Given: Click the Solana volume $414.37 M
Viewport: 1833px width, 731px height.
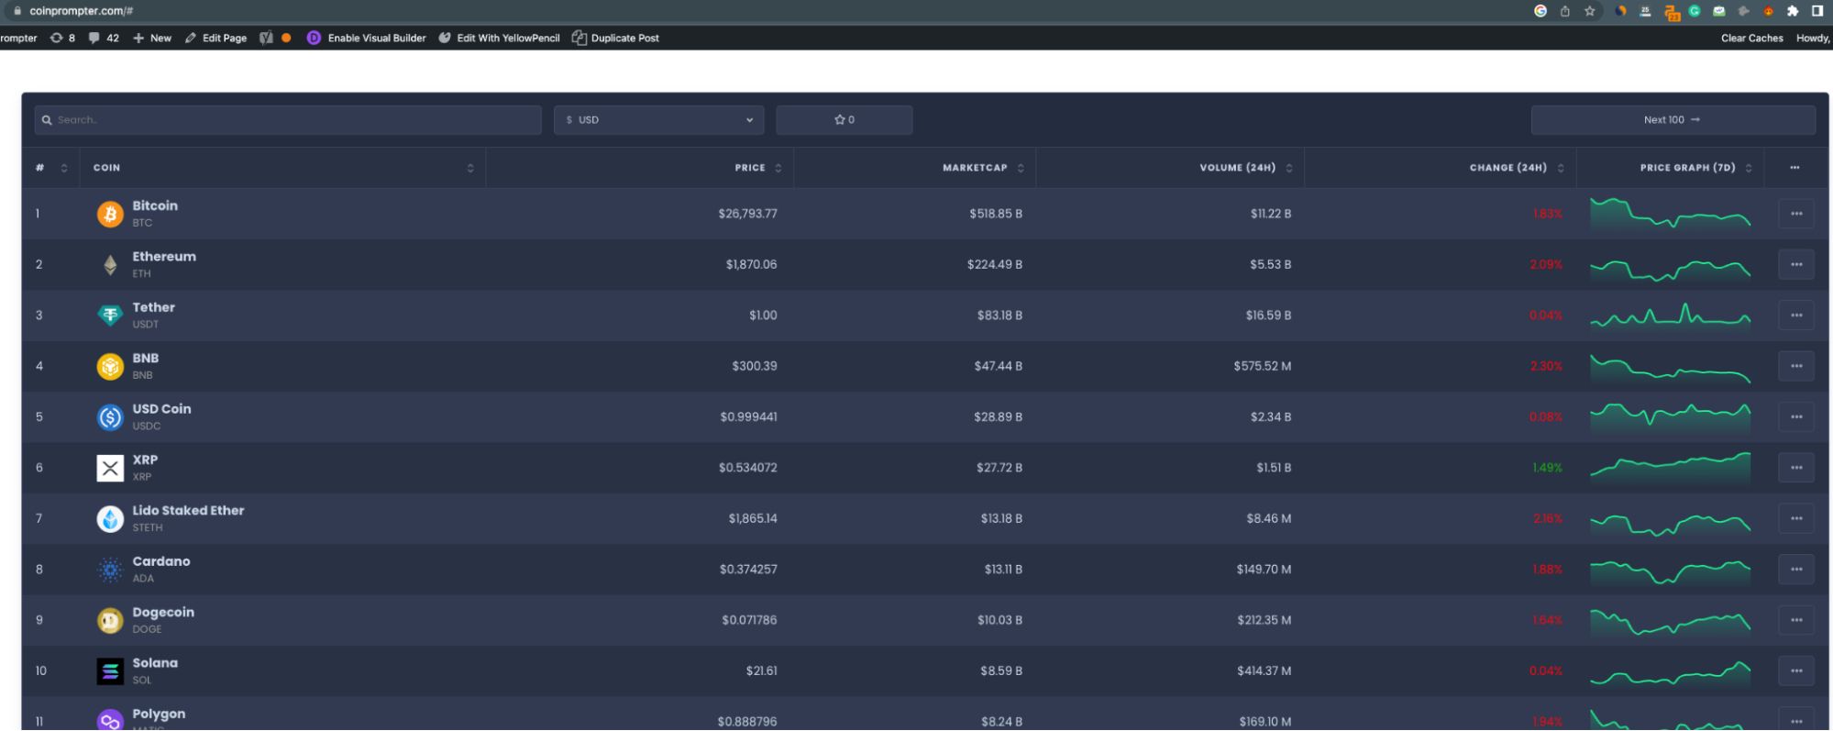Looking at the screenshot, I should tap(1264, 671).
